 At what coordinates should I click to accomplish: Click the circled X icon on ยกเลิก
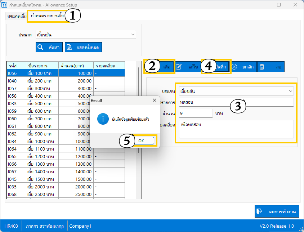coord(234,67)
